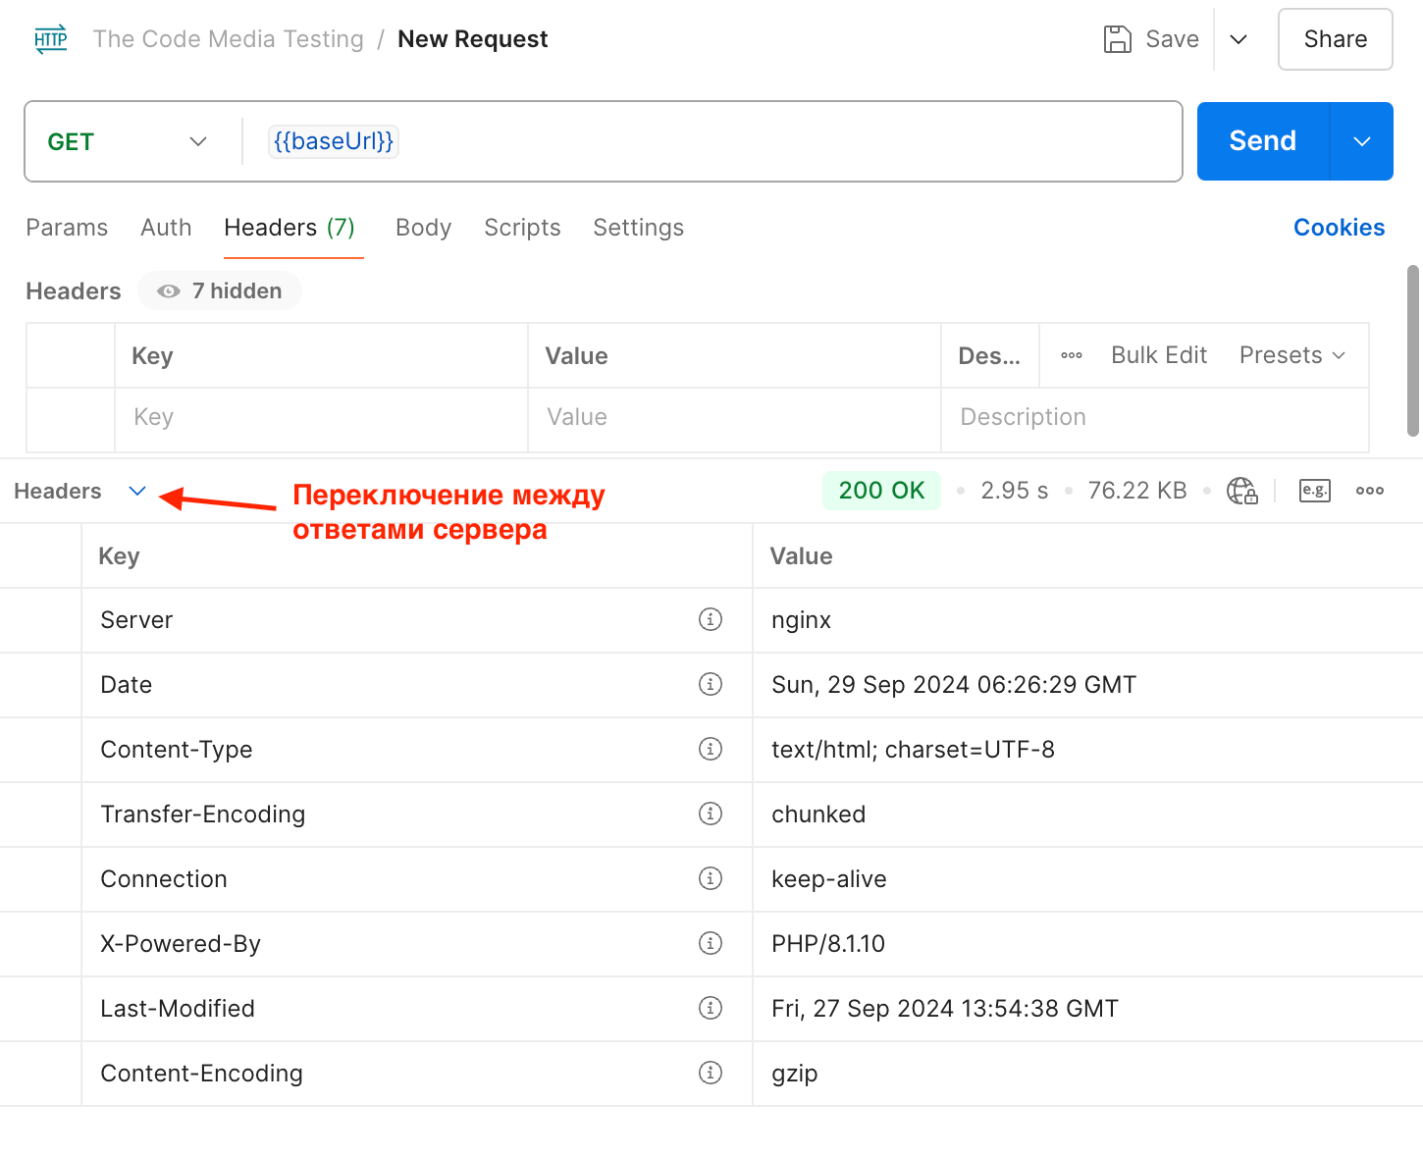The height and width of the screenshot is (1156, 1423).
Task: Open save options arrow next to Save
Action: pos(1239,39)
